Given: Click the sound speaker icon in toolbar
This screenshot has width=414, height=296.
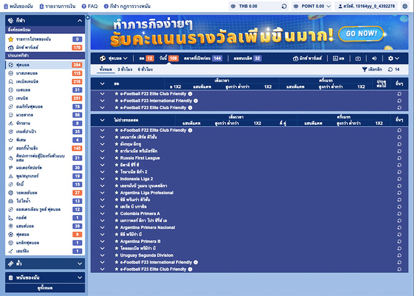Looking at the screenshot, I should coord(375,58).
